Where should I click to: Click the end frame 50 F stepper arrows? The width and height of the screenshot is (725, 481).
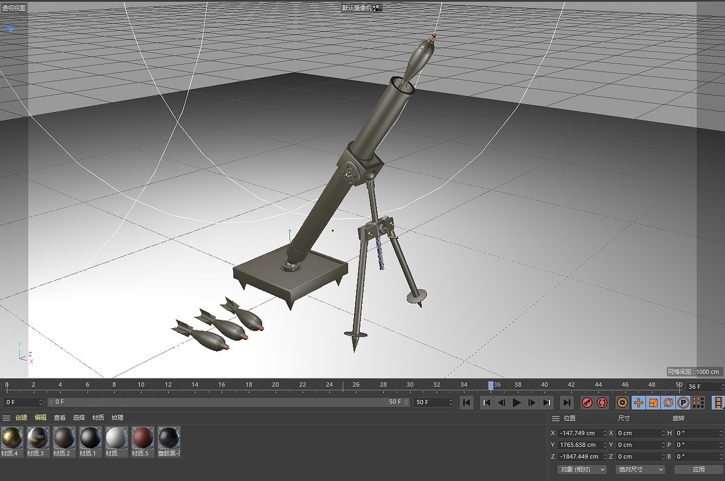(x=451, y=402)
